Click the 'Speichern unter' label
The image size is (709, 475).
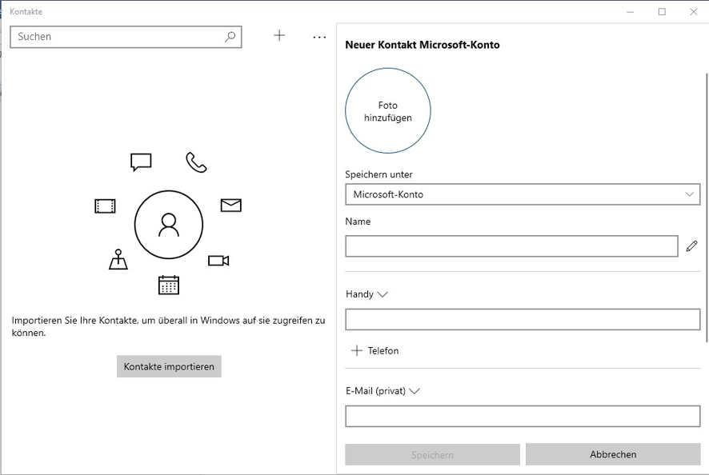(x=379, y=174)
